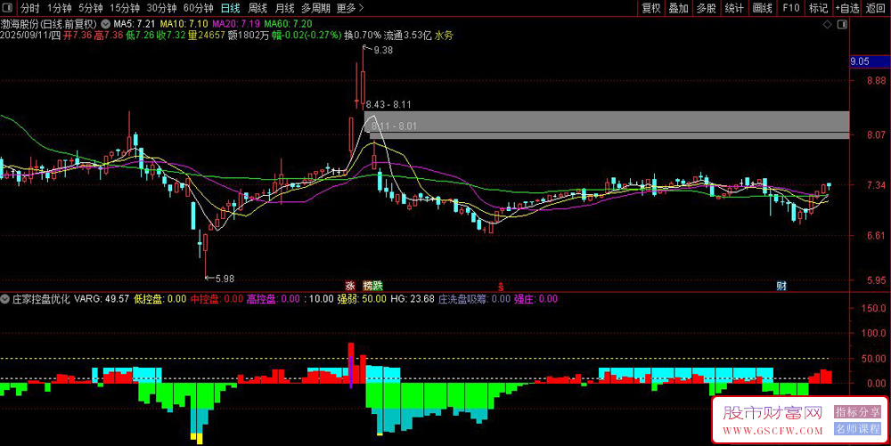The image size is (891, 446).
Task: Click the 跌 marker under the chart
Action: (x=378, y=286)
